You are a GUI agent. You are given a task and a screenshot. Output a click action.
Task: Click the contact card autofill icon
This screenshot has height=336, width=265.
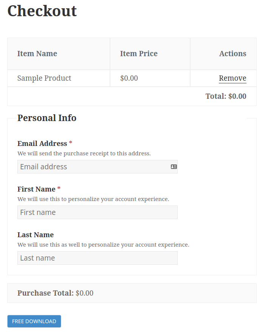[x=174, y=167]
